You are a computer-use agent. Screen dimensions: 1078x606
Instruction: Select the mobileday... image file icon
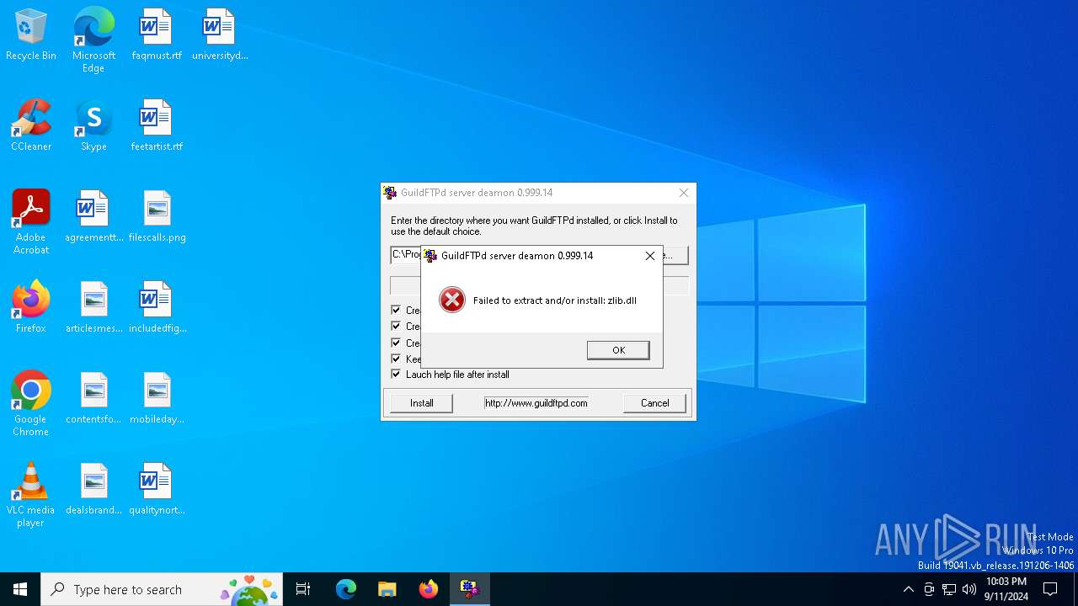(x=157, y=399)
